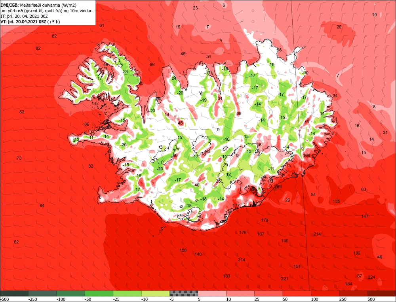Select the ocean value "135"
Image resolution: width=396 pixels, height=302 pixels.
tap(336, 202)
